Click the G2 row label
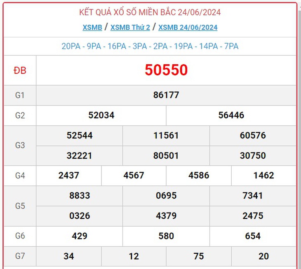 point(20,116)
